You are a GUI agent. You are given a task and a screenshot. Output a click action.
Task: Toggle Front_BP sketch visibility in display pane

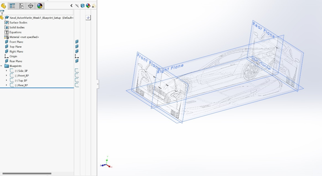(x=77, y=75)
